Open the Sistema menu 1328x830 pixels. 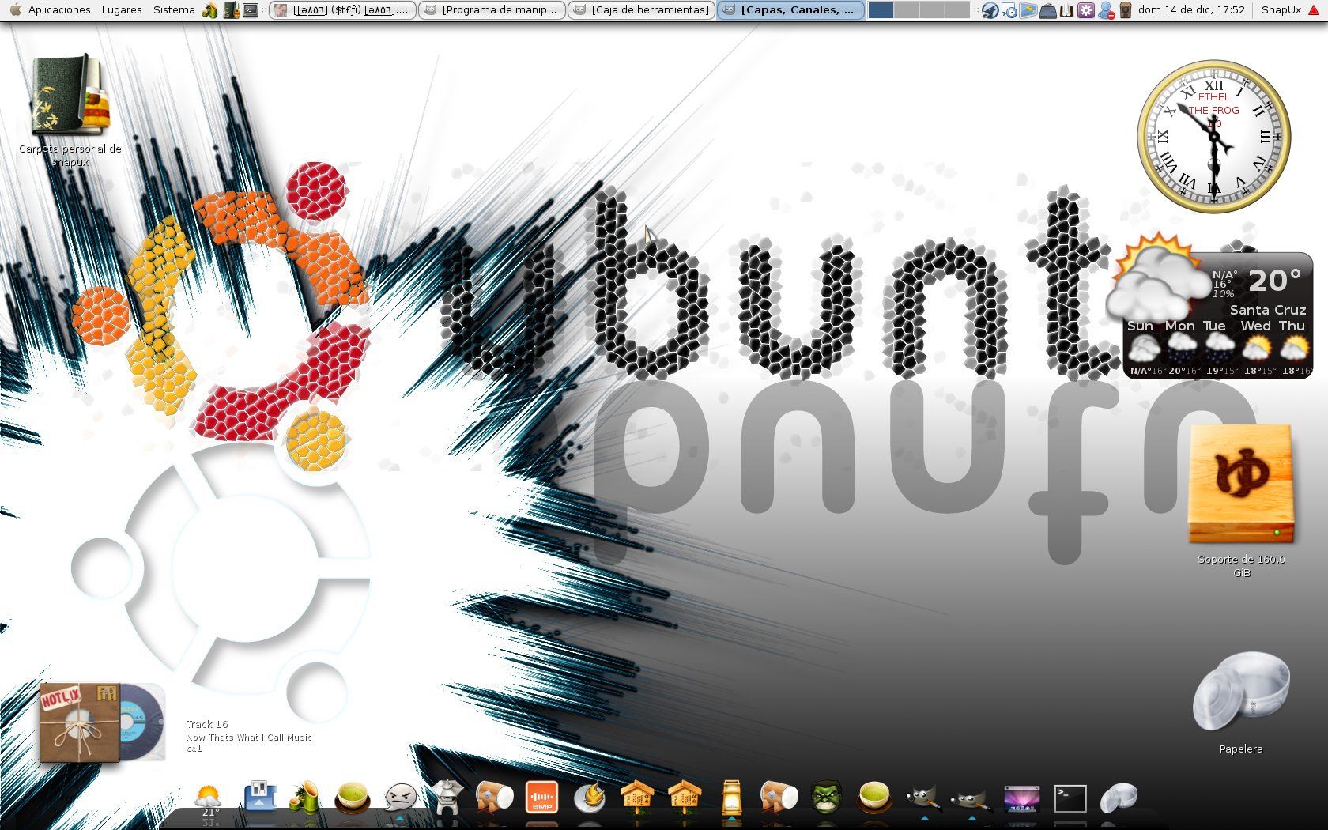pyautogui.click(x=174, y=10)
